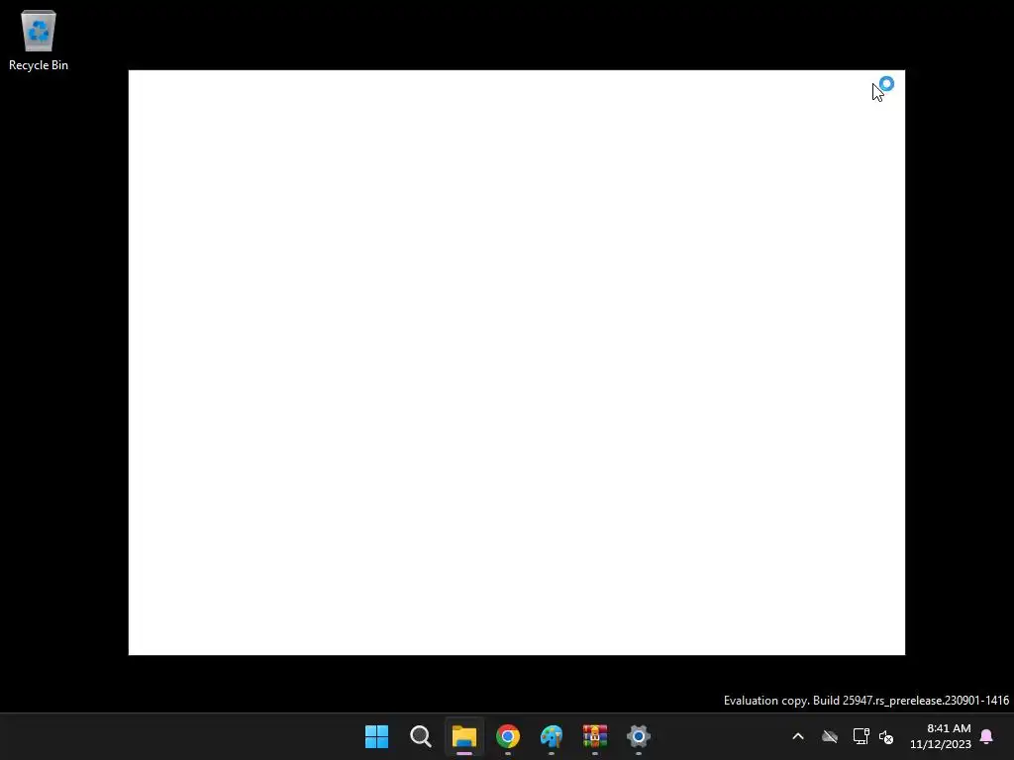Open the network status tray icon

(861, 736)
